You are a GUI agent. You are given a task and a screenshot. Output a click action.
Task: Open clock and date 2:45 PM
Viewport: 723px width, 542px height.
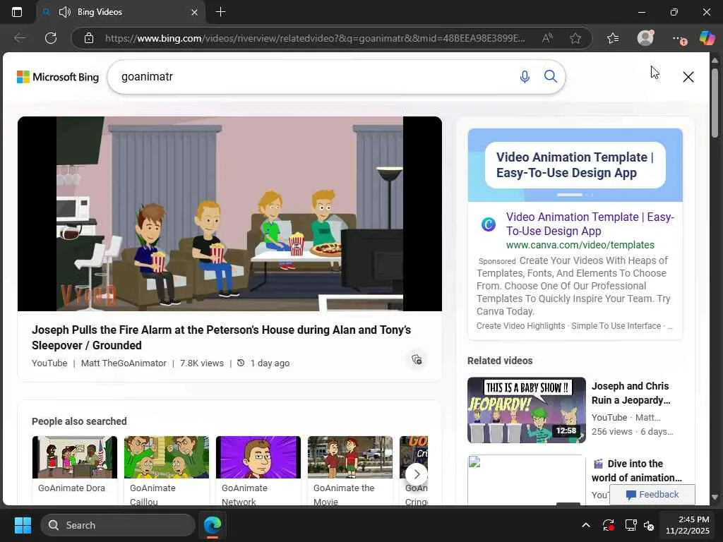(688, 525)
